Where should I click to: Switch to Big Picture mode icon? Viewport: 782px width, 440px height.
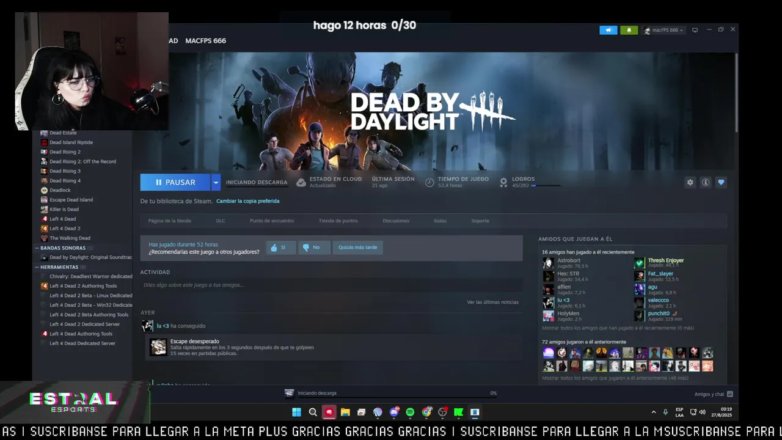pyautogui.click(x=695, y=30)
